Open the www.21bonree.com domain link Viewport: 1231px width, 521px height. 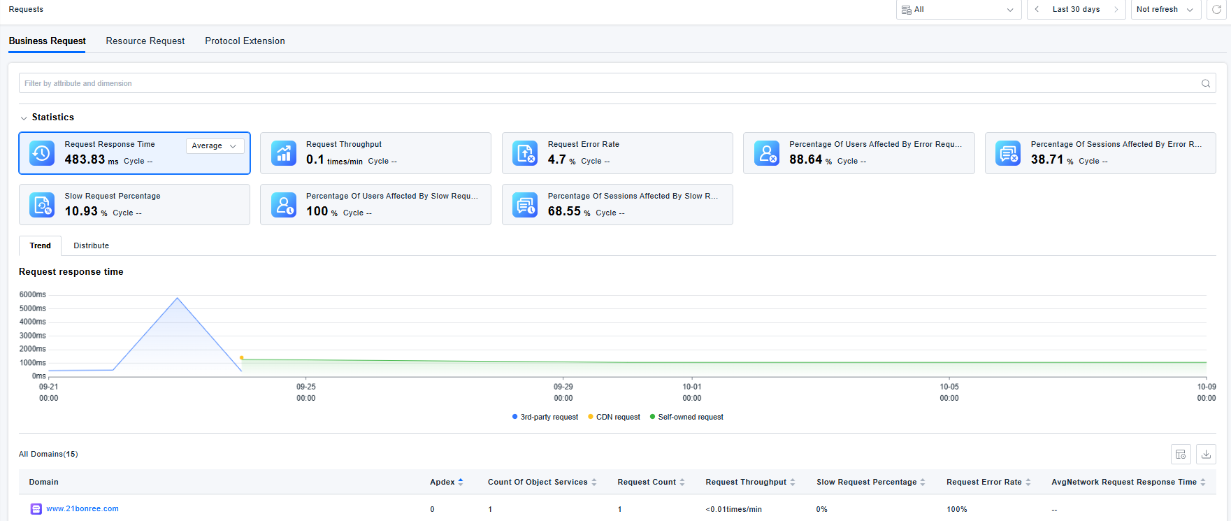tap(82, 509)
